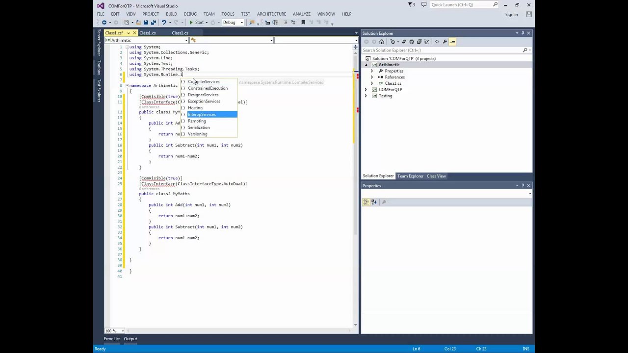Open the zoom level 100 % dropdown
The height and width of the screenshot is (353, 628).
[x=122, y=331]
